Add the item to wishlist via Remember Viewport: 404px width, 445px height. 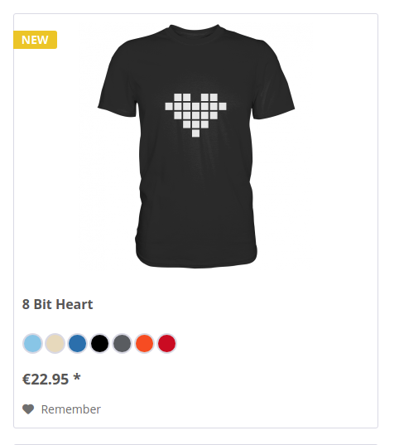[61, 409]
